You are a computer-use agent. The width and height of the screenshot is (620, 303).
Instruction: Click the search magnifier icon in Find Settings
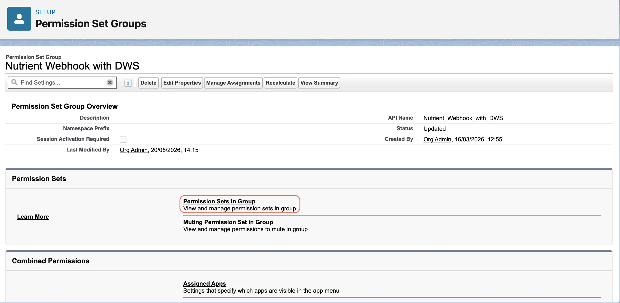[15, 82]
